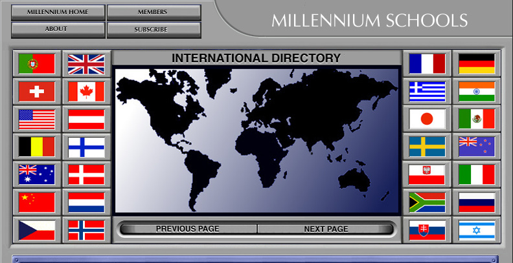This screenshot has width=513, height=263.
Task: Open the Members page
Action: [x=154, y=12]
